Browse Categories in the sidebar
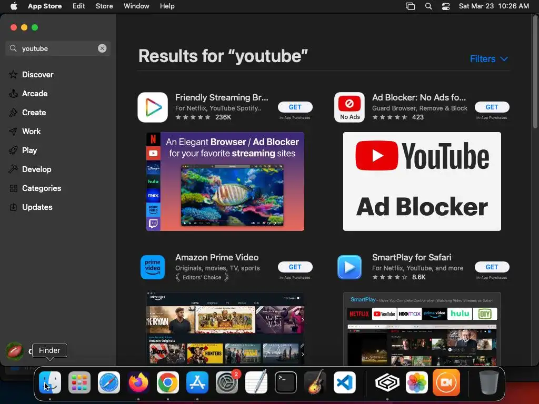The width and height of the screenshot is (539, 404). 41,188
